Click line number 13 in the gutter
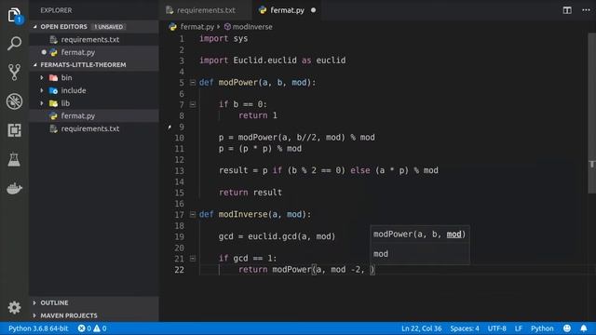The image size is (596, 335). coord(180,171)
